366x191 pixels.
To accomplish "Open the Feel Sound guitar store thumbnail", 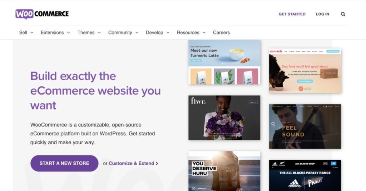I will tap(305, 127).
